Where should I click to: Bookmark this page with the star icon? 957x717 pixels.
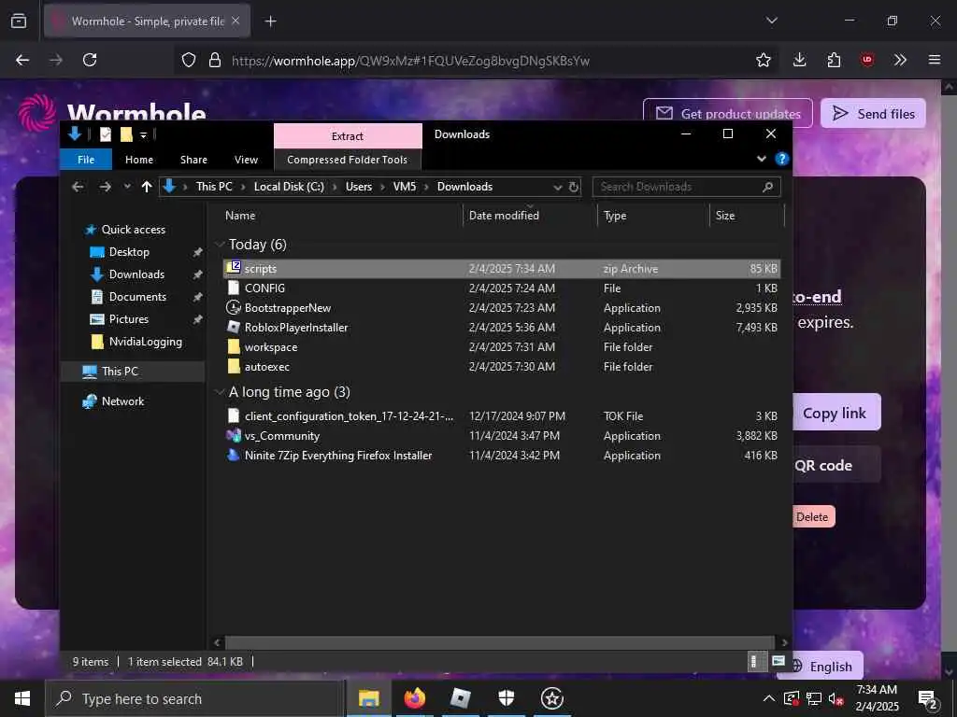tap(763, 60)
